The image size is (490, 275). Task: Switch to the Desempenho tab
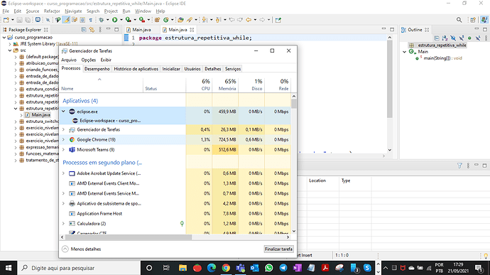click(97, 69)
